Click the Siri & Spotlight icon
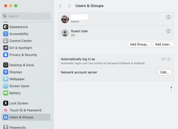The width and height of the screenshot is (178, 129). coord(6,48)
